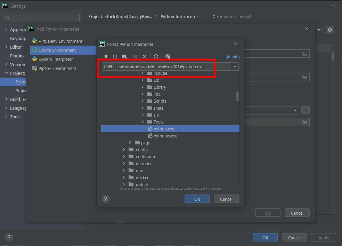The height and width of the screenshot is (246, 342).
Task: Click the Delete (X) toolbar icon
Action: tap(145, 56)
